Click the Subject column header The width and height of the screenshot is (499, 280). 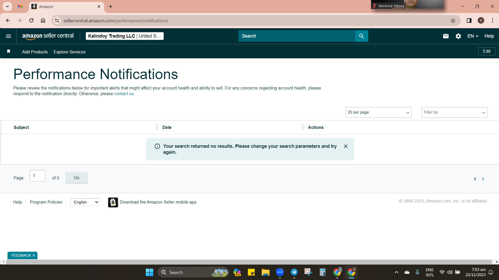[x=21, y=127]
